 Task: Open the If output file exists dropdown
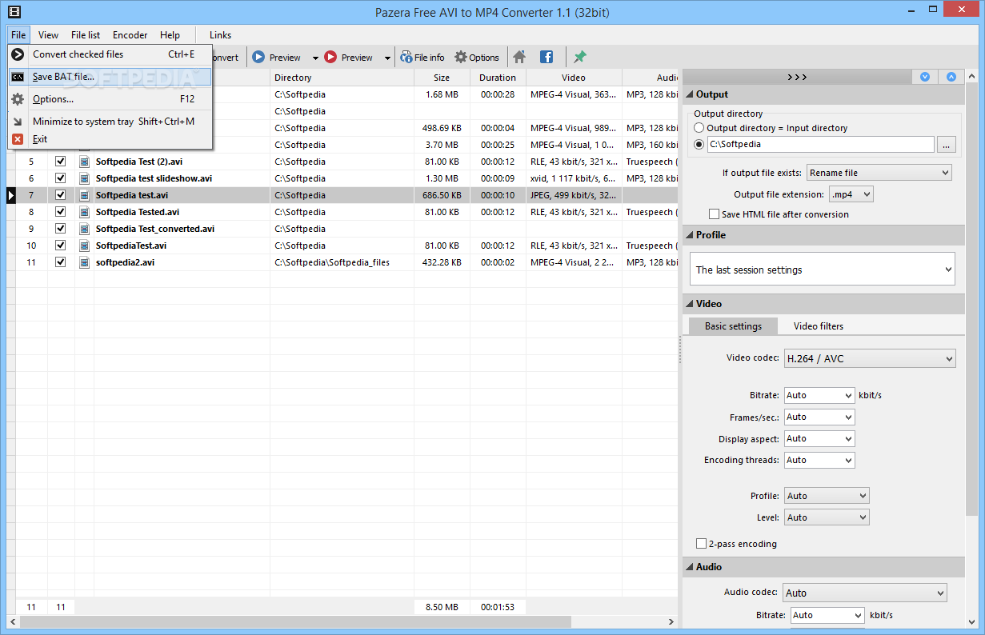(x=879, y=173)
